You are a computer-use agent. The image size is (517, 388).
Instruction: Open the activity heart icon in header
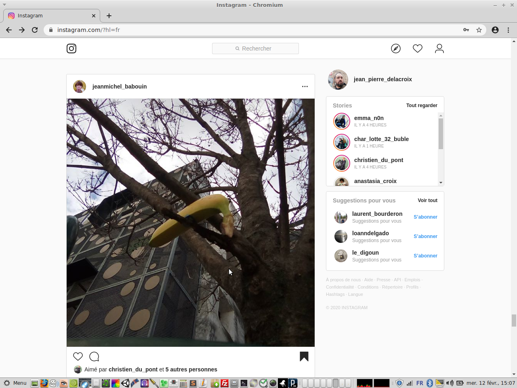(x=418, y=48)
